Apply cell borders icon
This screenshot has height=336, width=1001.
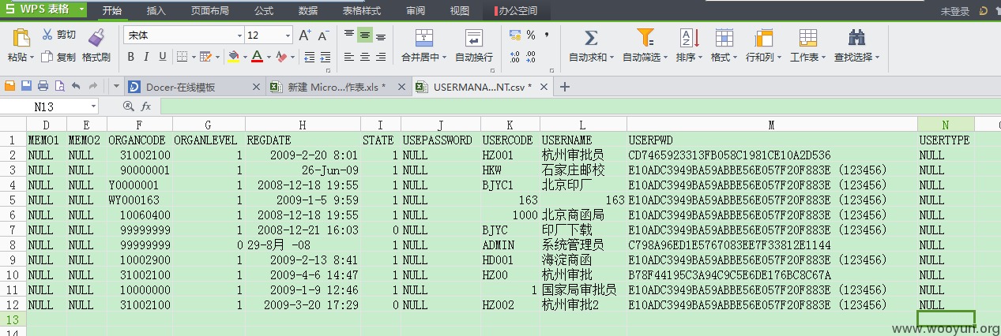click(181, 57)
